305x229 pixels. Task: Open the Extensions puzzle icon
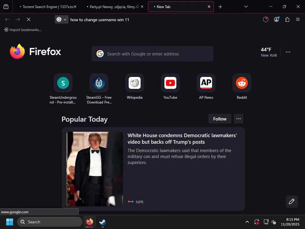(x=287, y=19)
